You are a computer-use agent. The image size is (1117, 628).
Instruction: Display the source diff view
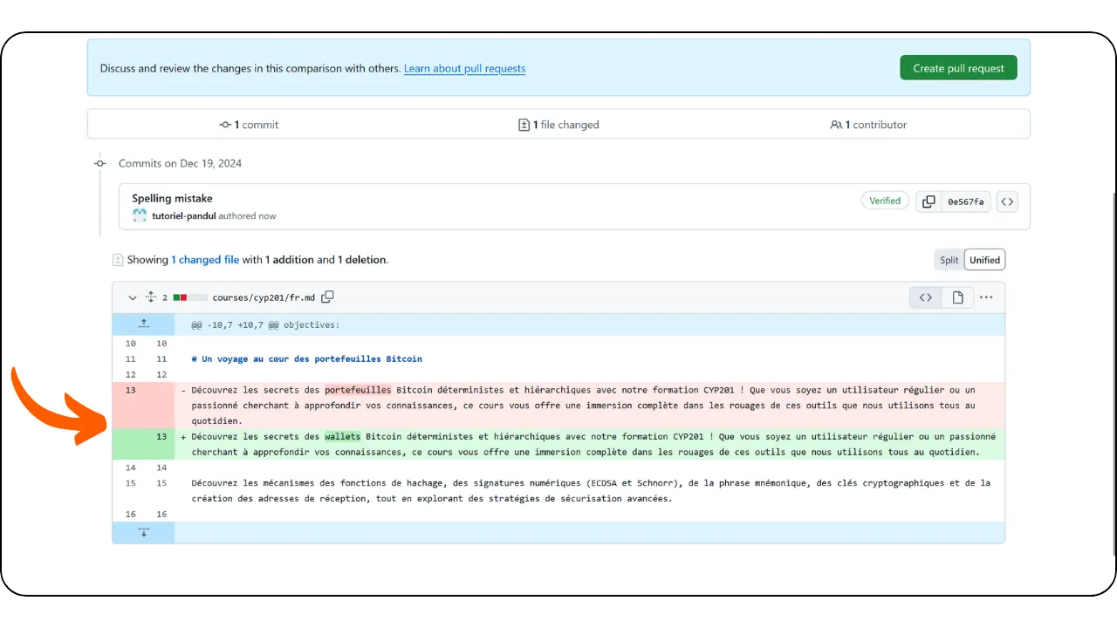[925, 297]
